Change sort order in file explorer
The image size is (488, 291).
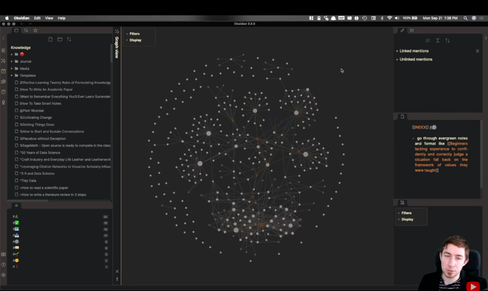coord(69,39)
